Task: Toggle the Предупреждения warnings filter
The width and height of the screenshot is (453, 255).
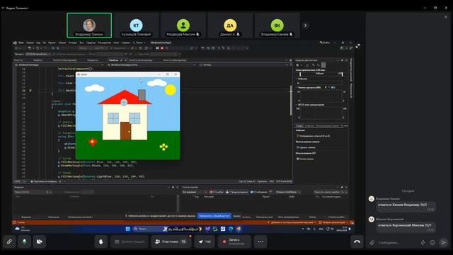Action: 237,192
